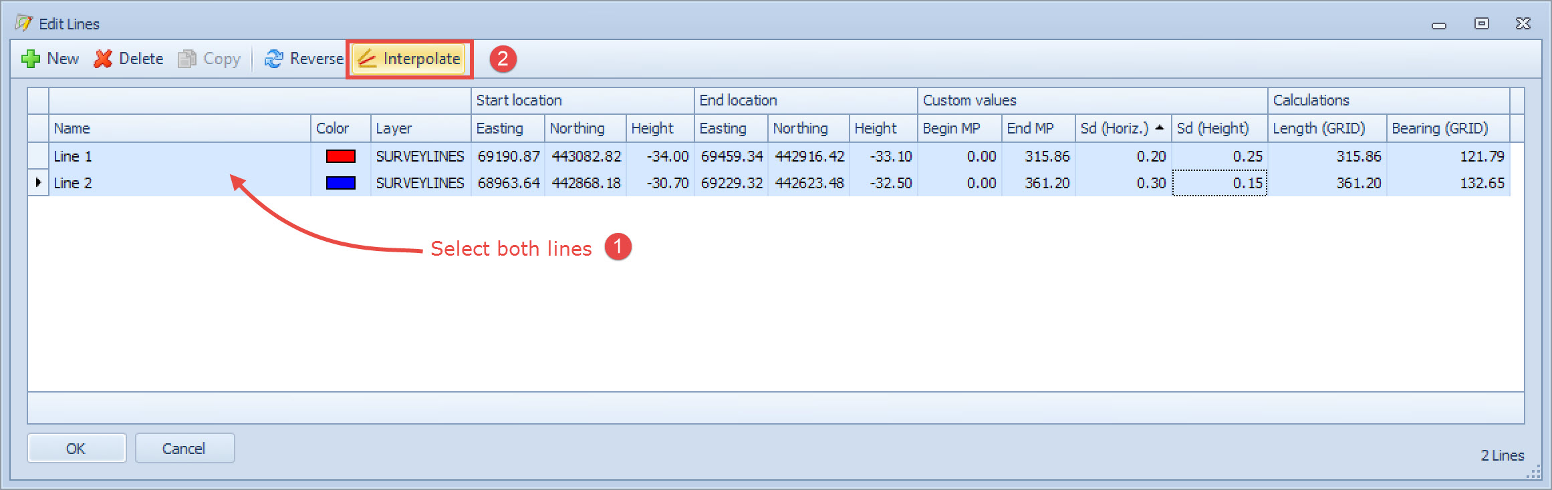Click the Copy documents icon in toolbar
Viewport: 1552px width, 490px height.
coord(187,59)
